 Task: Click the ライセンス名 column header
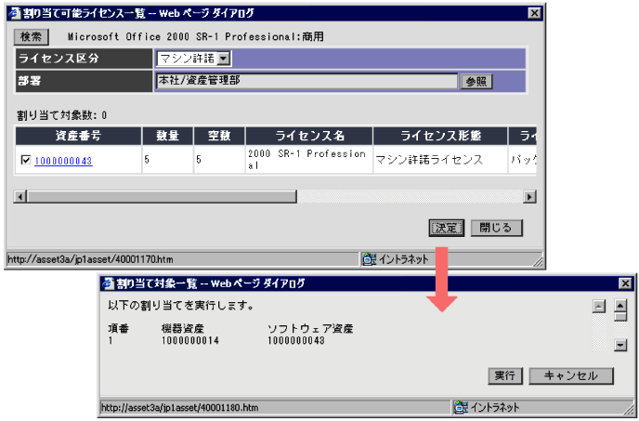(309, 136)
